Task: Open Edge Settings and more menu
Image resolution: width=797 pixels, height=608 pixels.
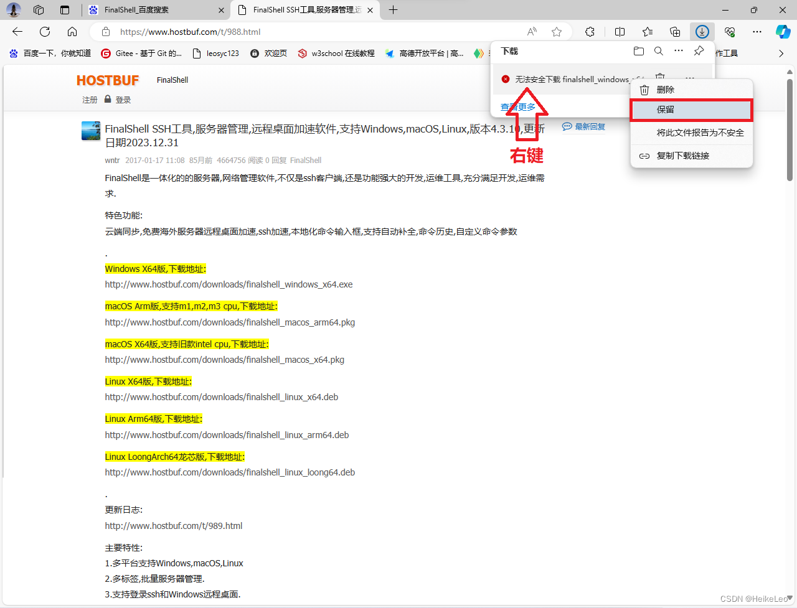Action: pyautogui.click(x=757, y=32)
